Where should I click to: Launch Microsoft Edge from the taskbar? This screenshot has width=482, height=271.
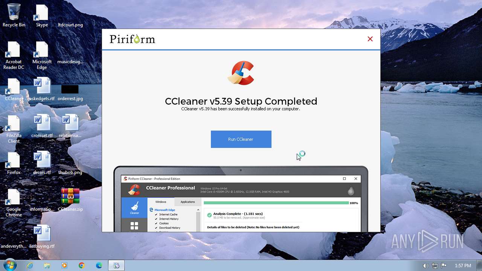99,265
